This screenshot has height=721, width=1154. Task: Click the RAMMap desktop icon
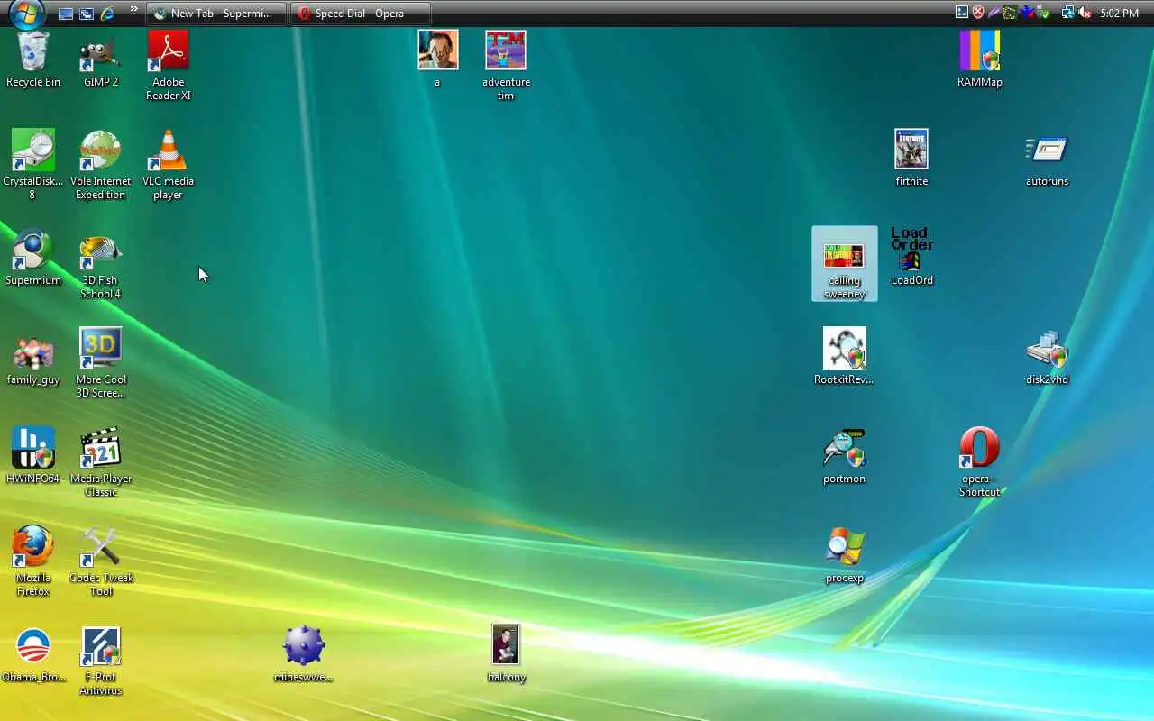[x=980, y=59]
